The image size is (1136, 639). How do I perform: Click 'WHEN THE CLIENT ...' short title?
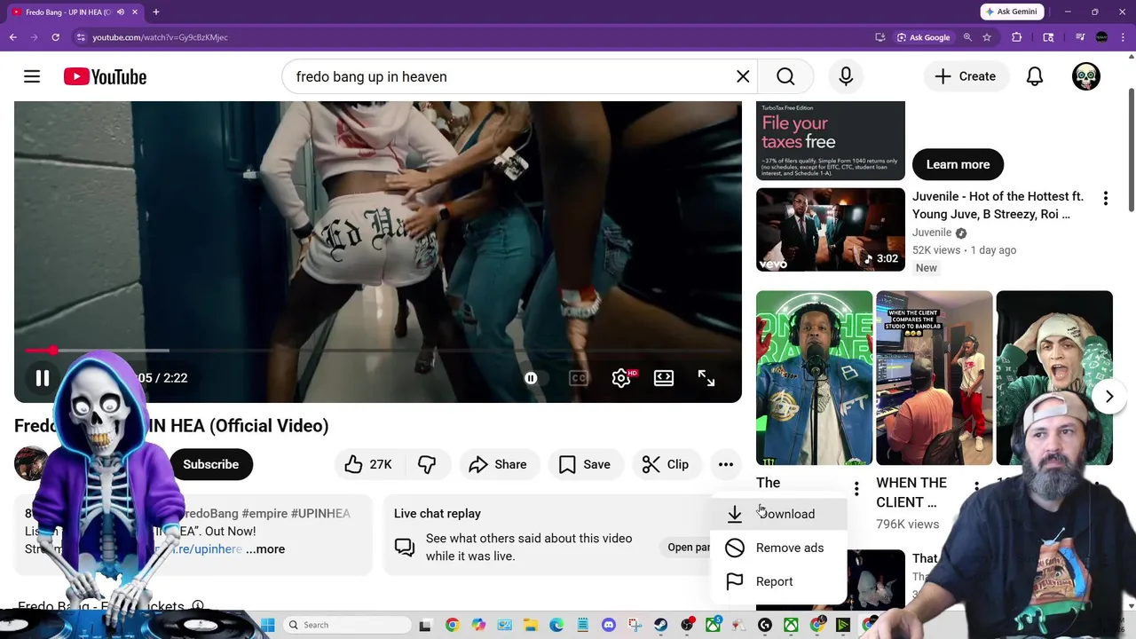911,492
